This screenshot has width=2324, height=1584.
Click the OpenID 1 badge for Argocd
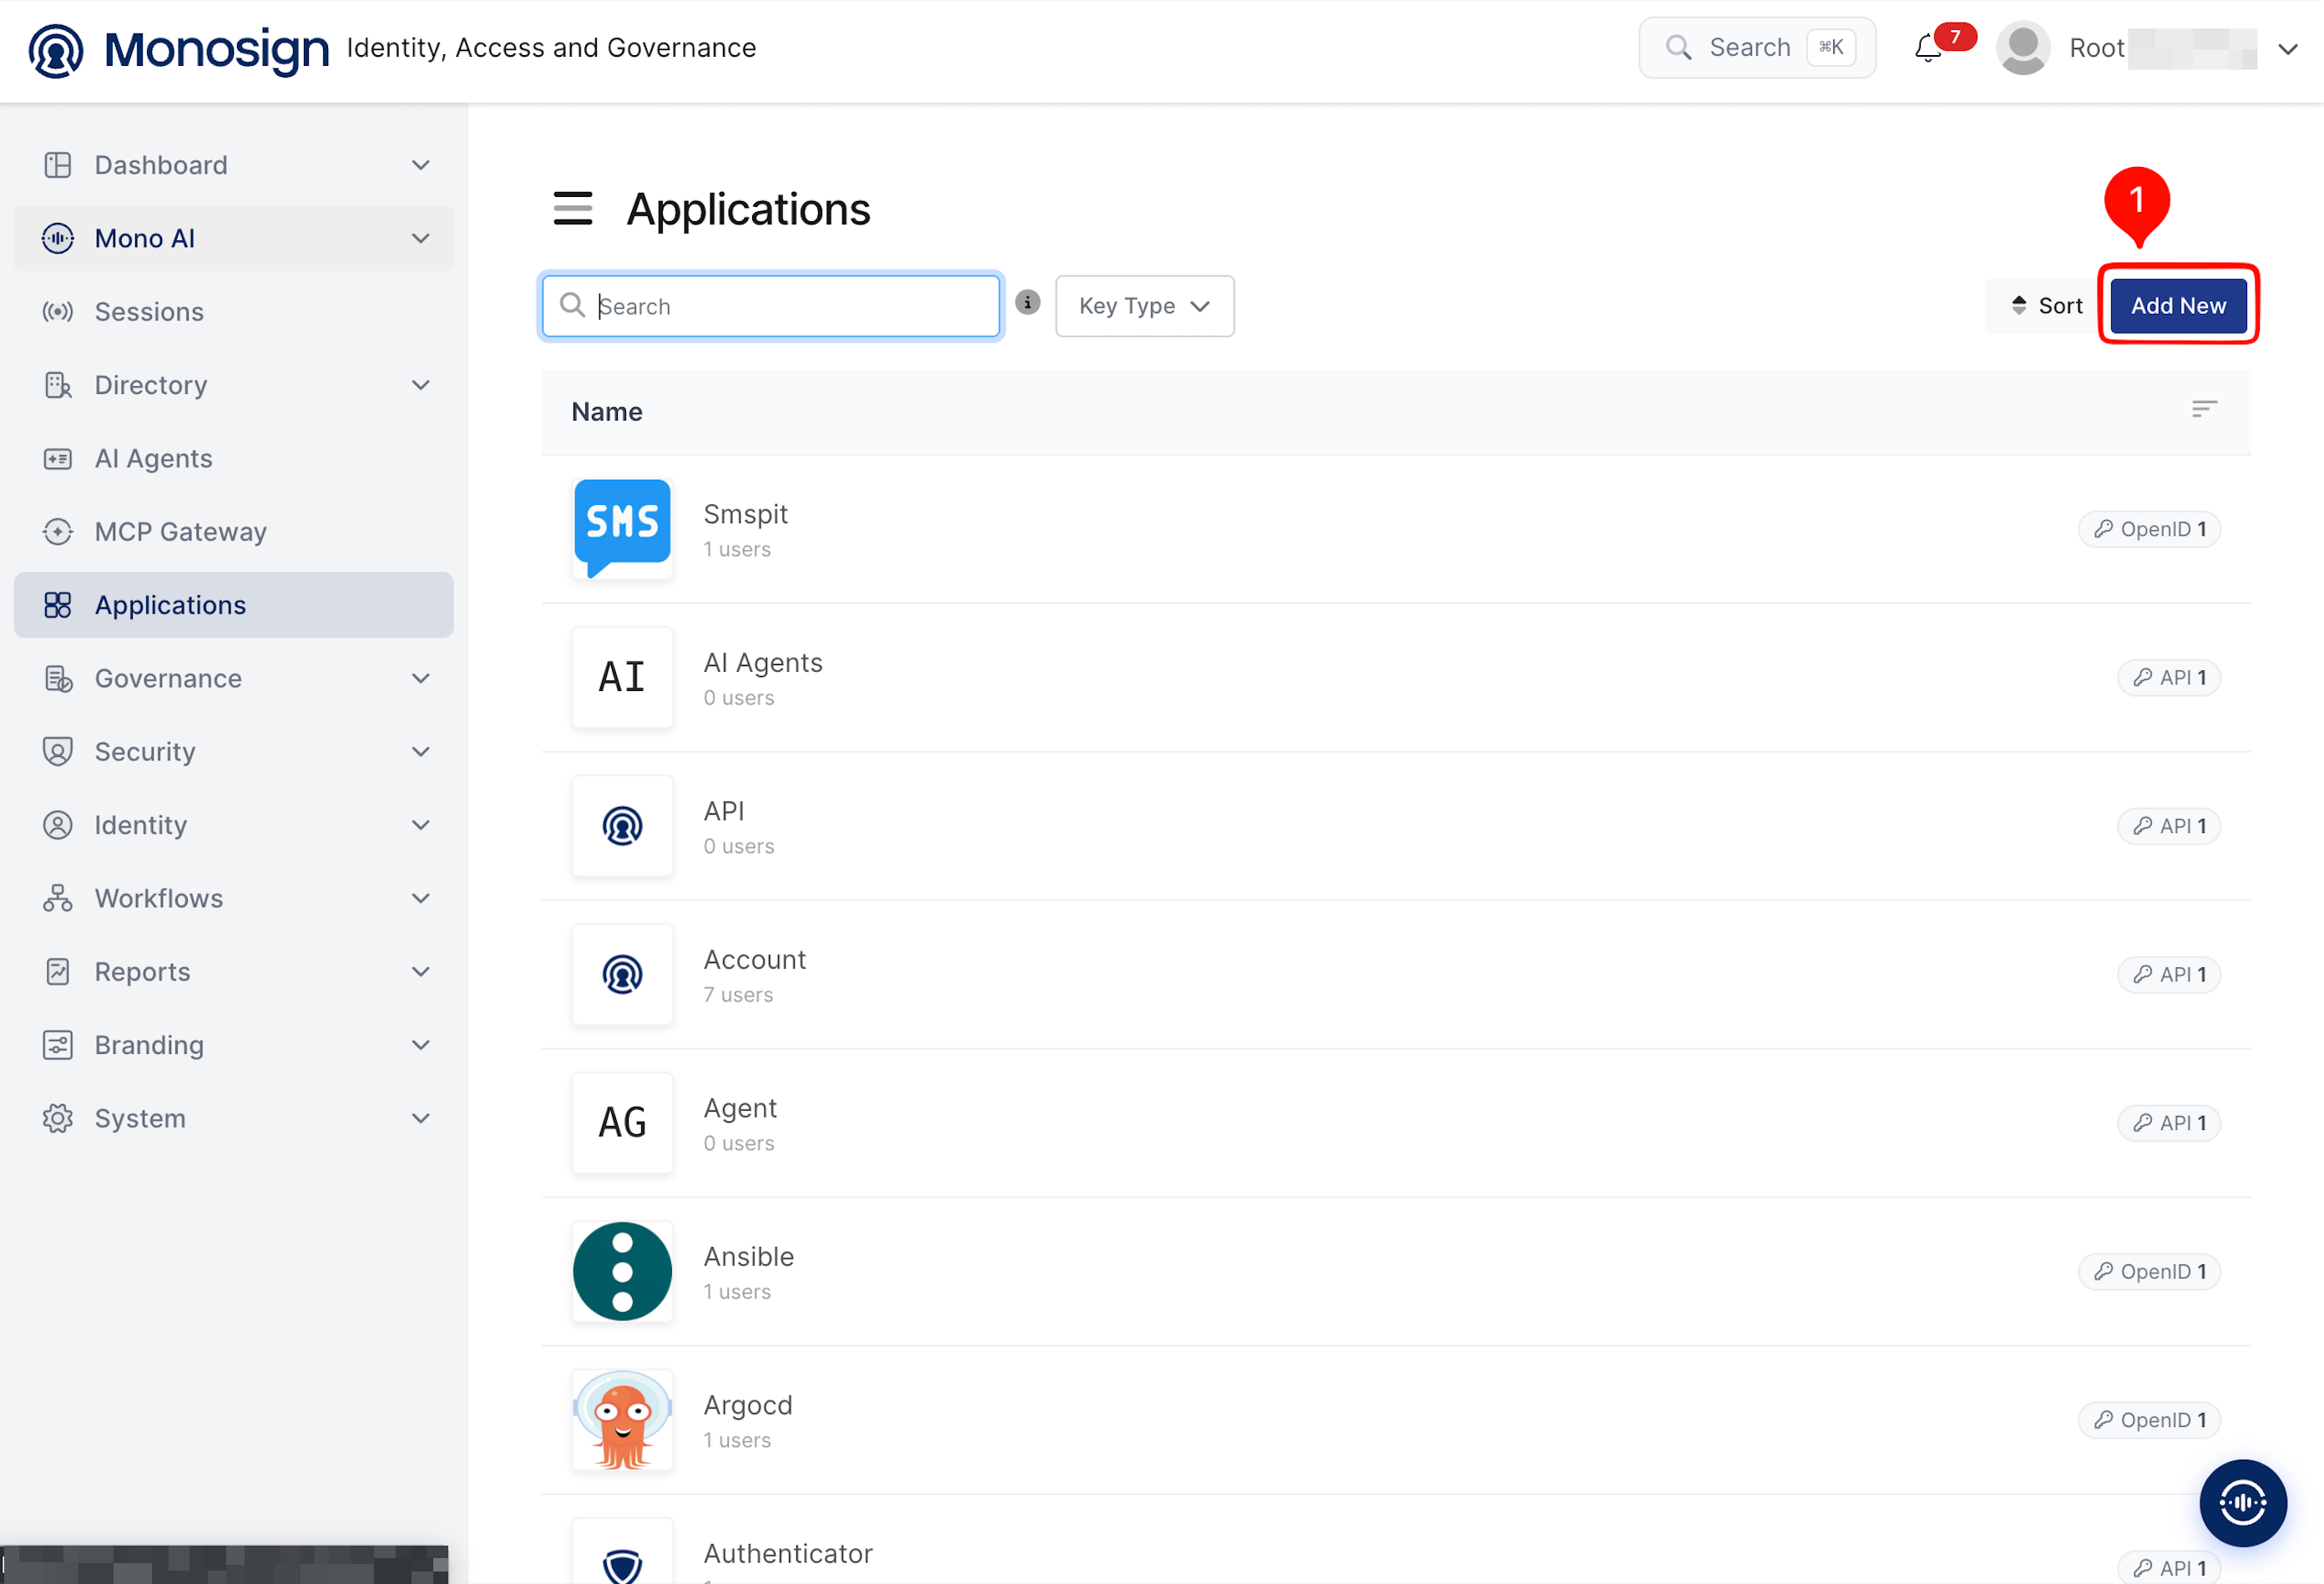coord(2149,1420)
